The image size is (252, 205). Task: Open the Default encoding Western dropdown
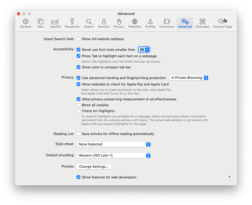pyautogui.click(x=114, y=155)
